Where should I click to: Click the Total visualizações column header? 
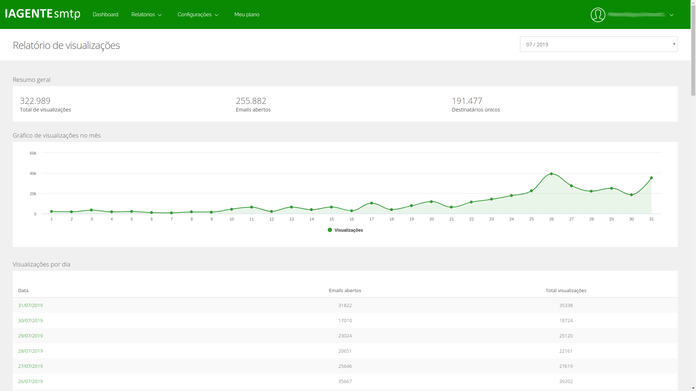click(x=565, y=290)
